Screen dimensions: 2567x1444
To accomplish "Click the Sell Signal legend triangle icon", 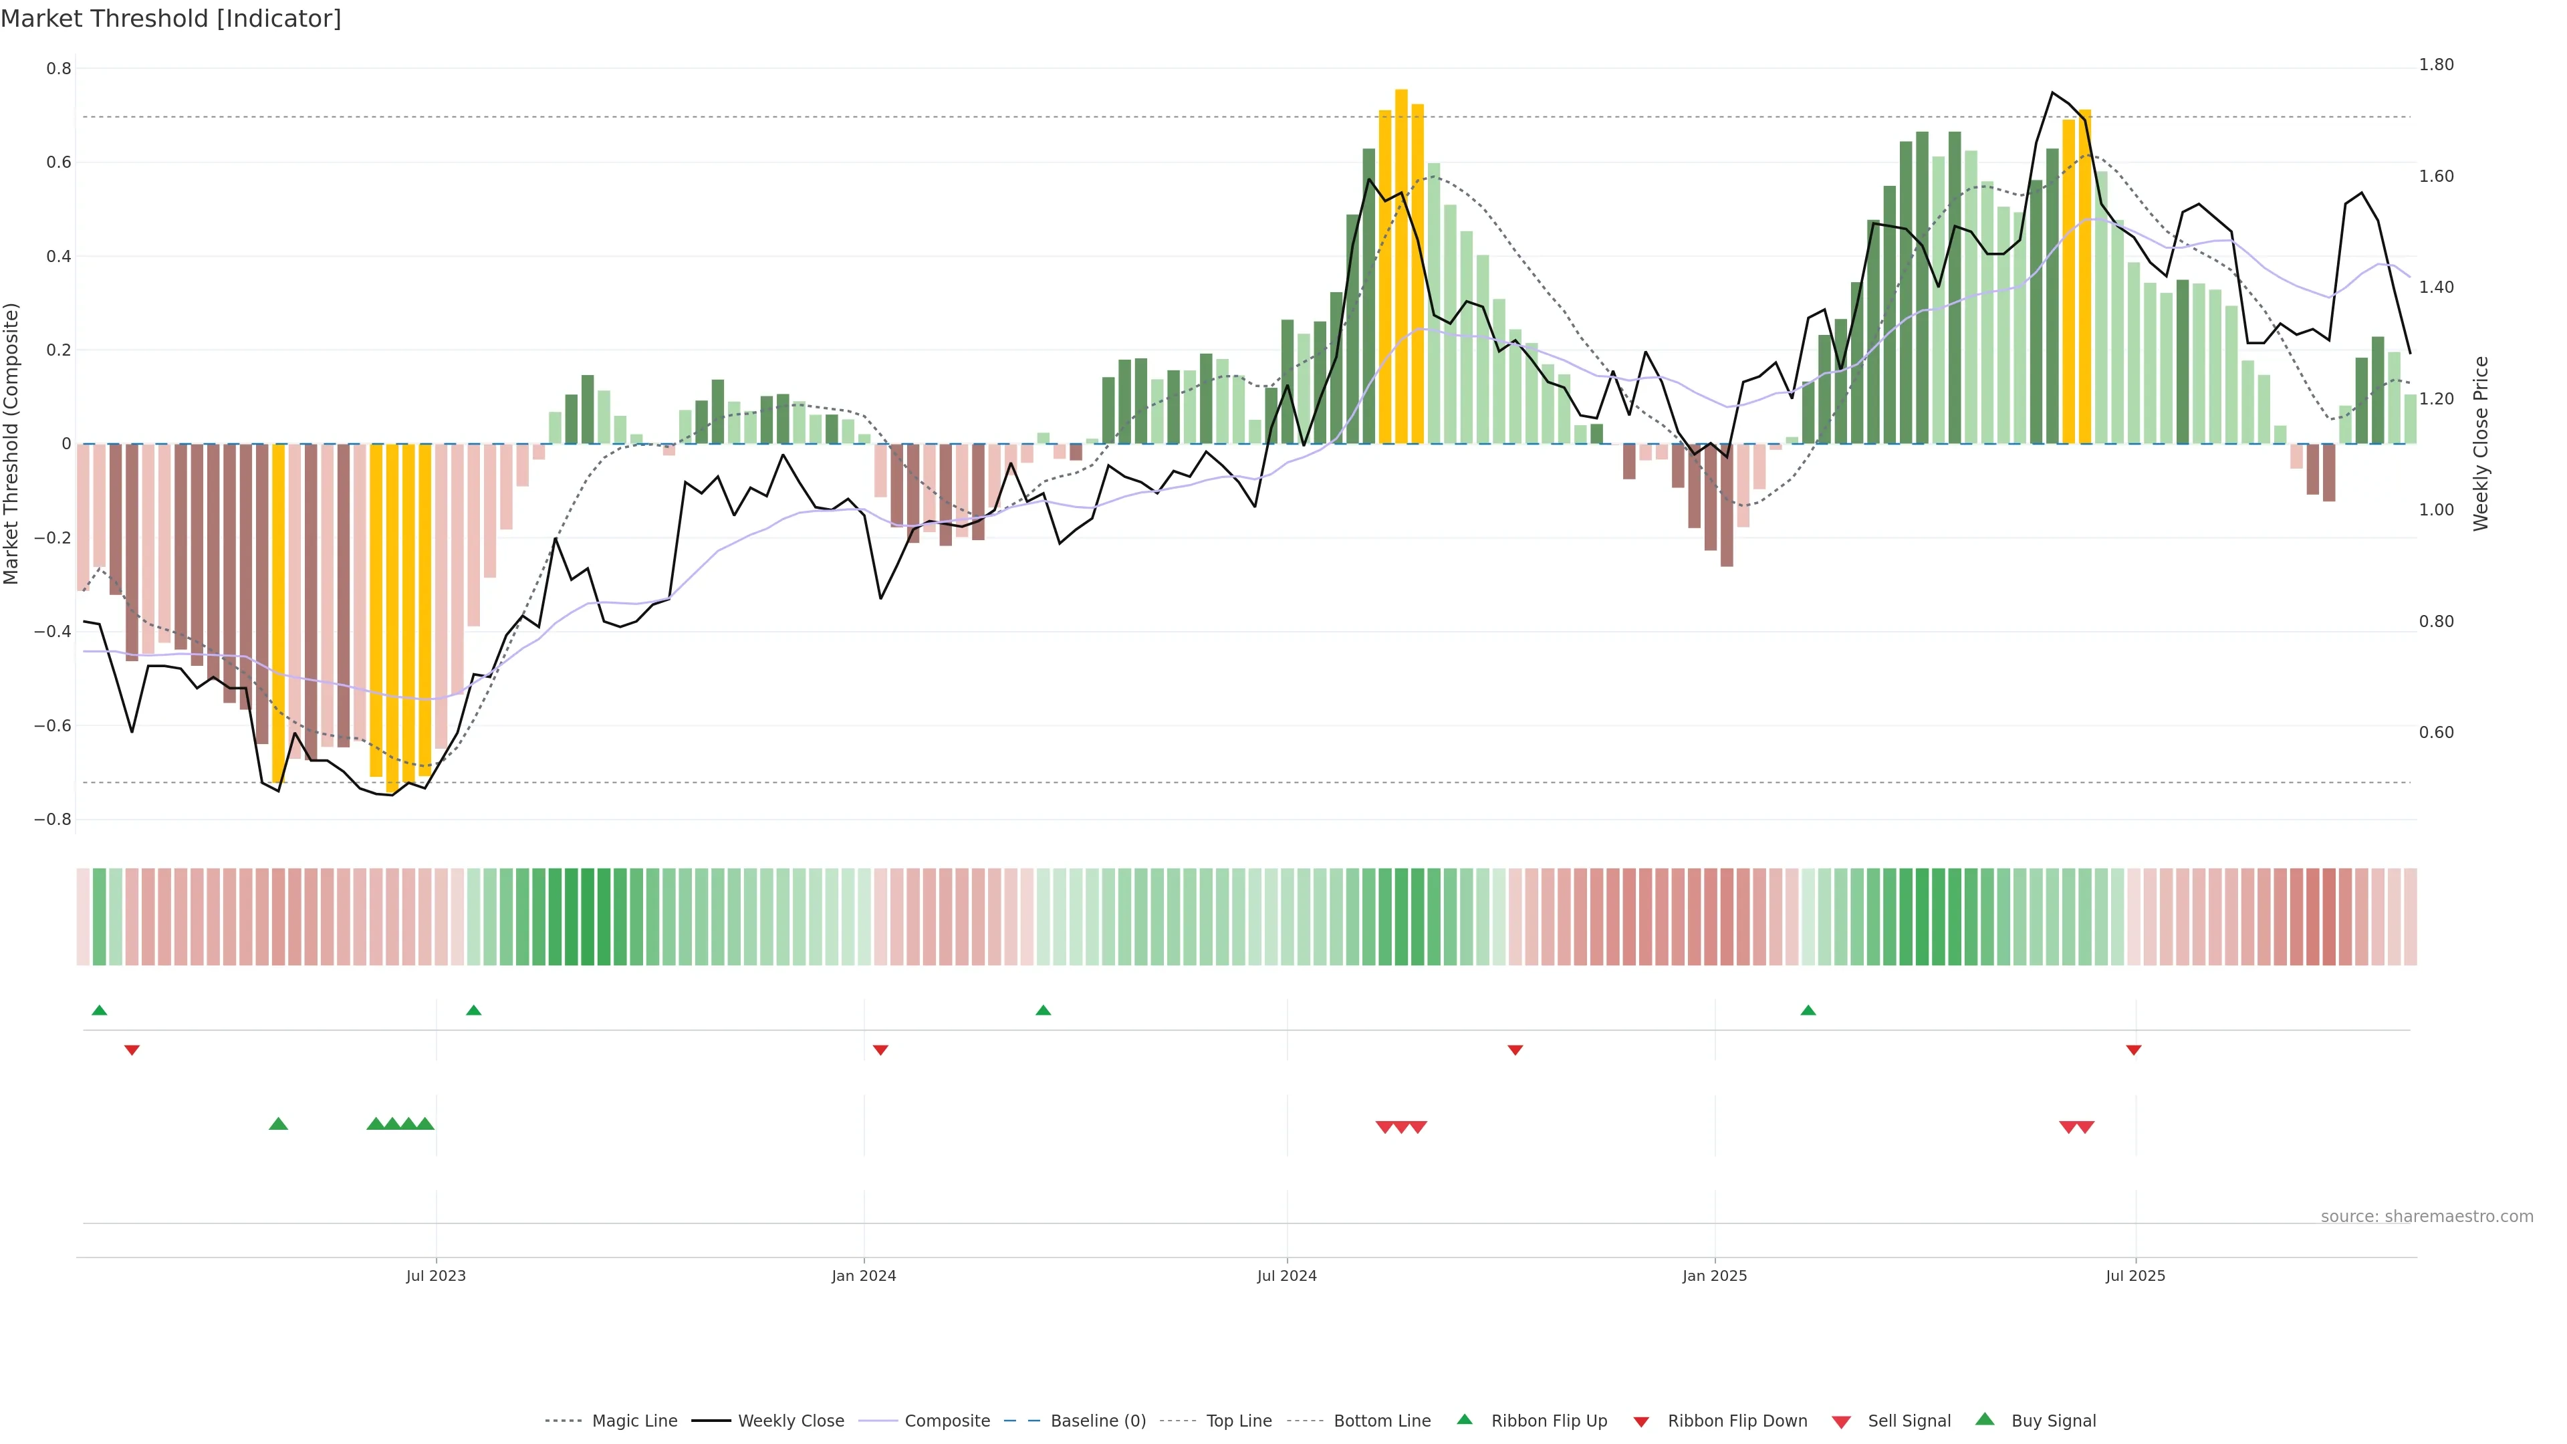I will [x=1840, y=1422].
